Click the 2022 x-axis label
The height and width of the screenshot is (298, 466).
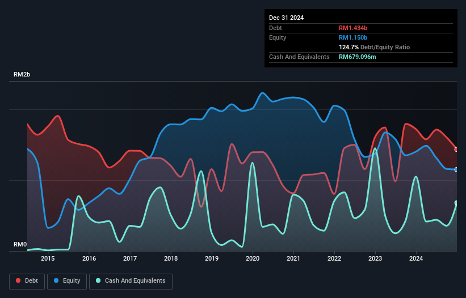coord(334,258)
